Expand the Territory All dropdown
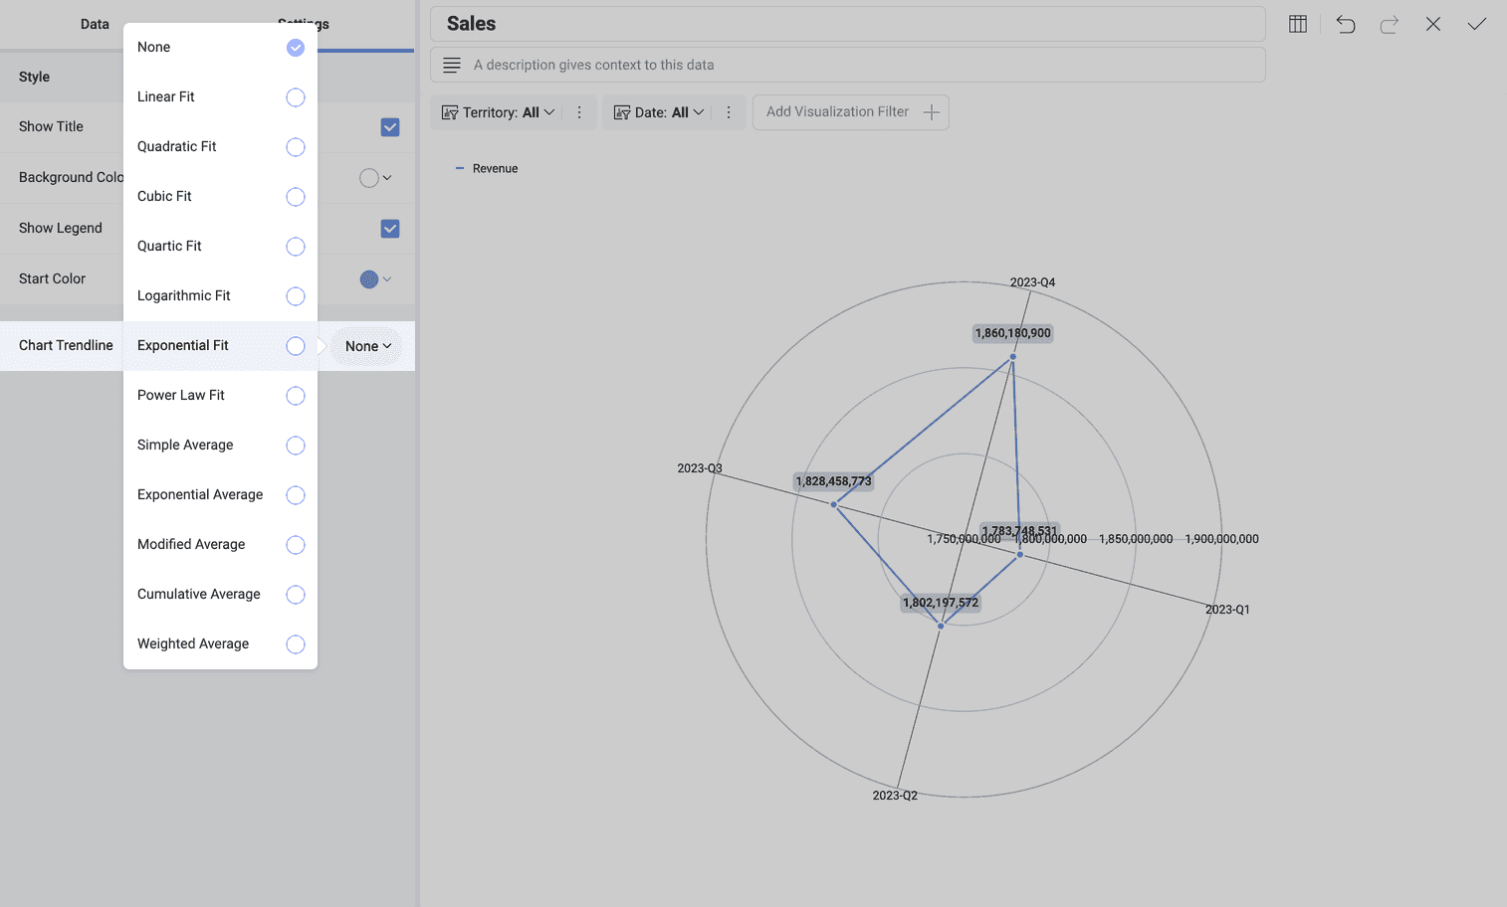 tap(538, 112)
